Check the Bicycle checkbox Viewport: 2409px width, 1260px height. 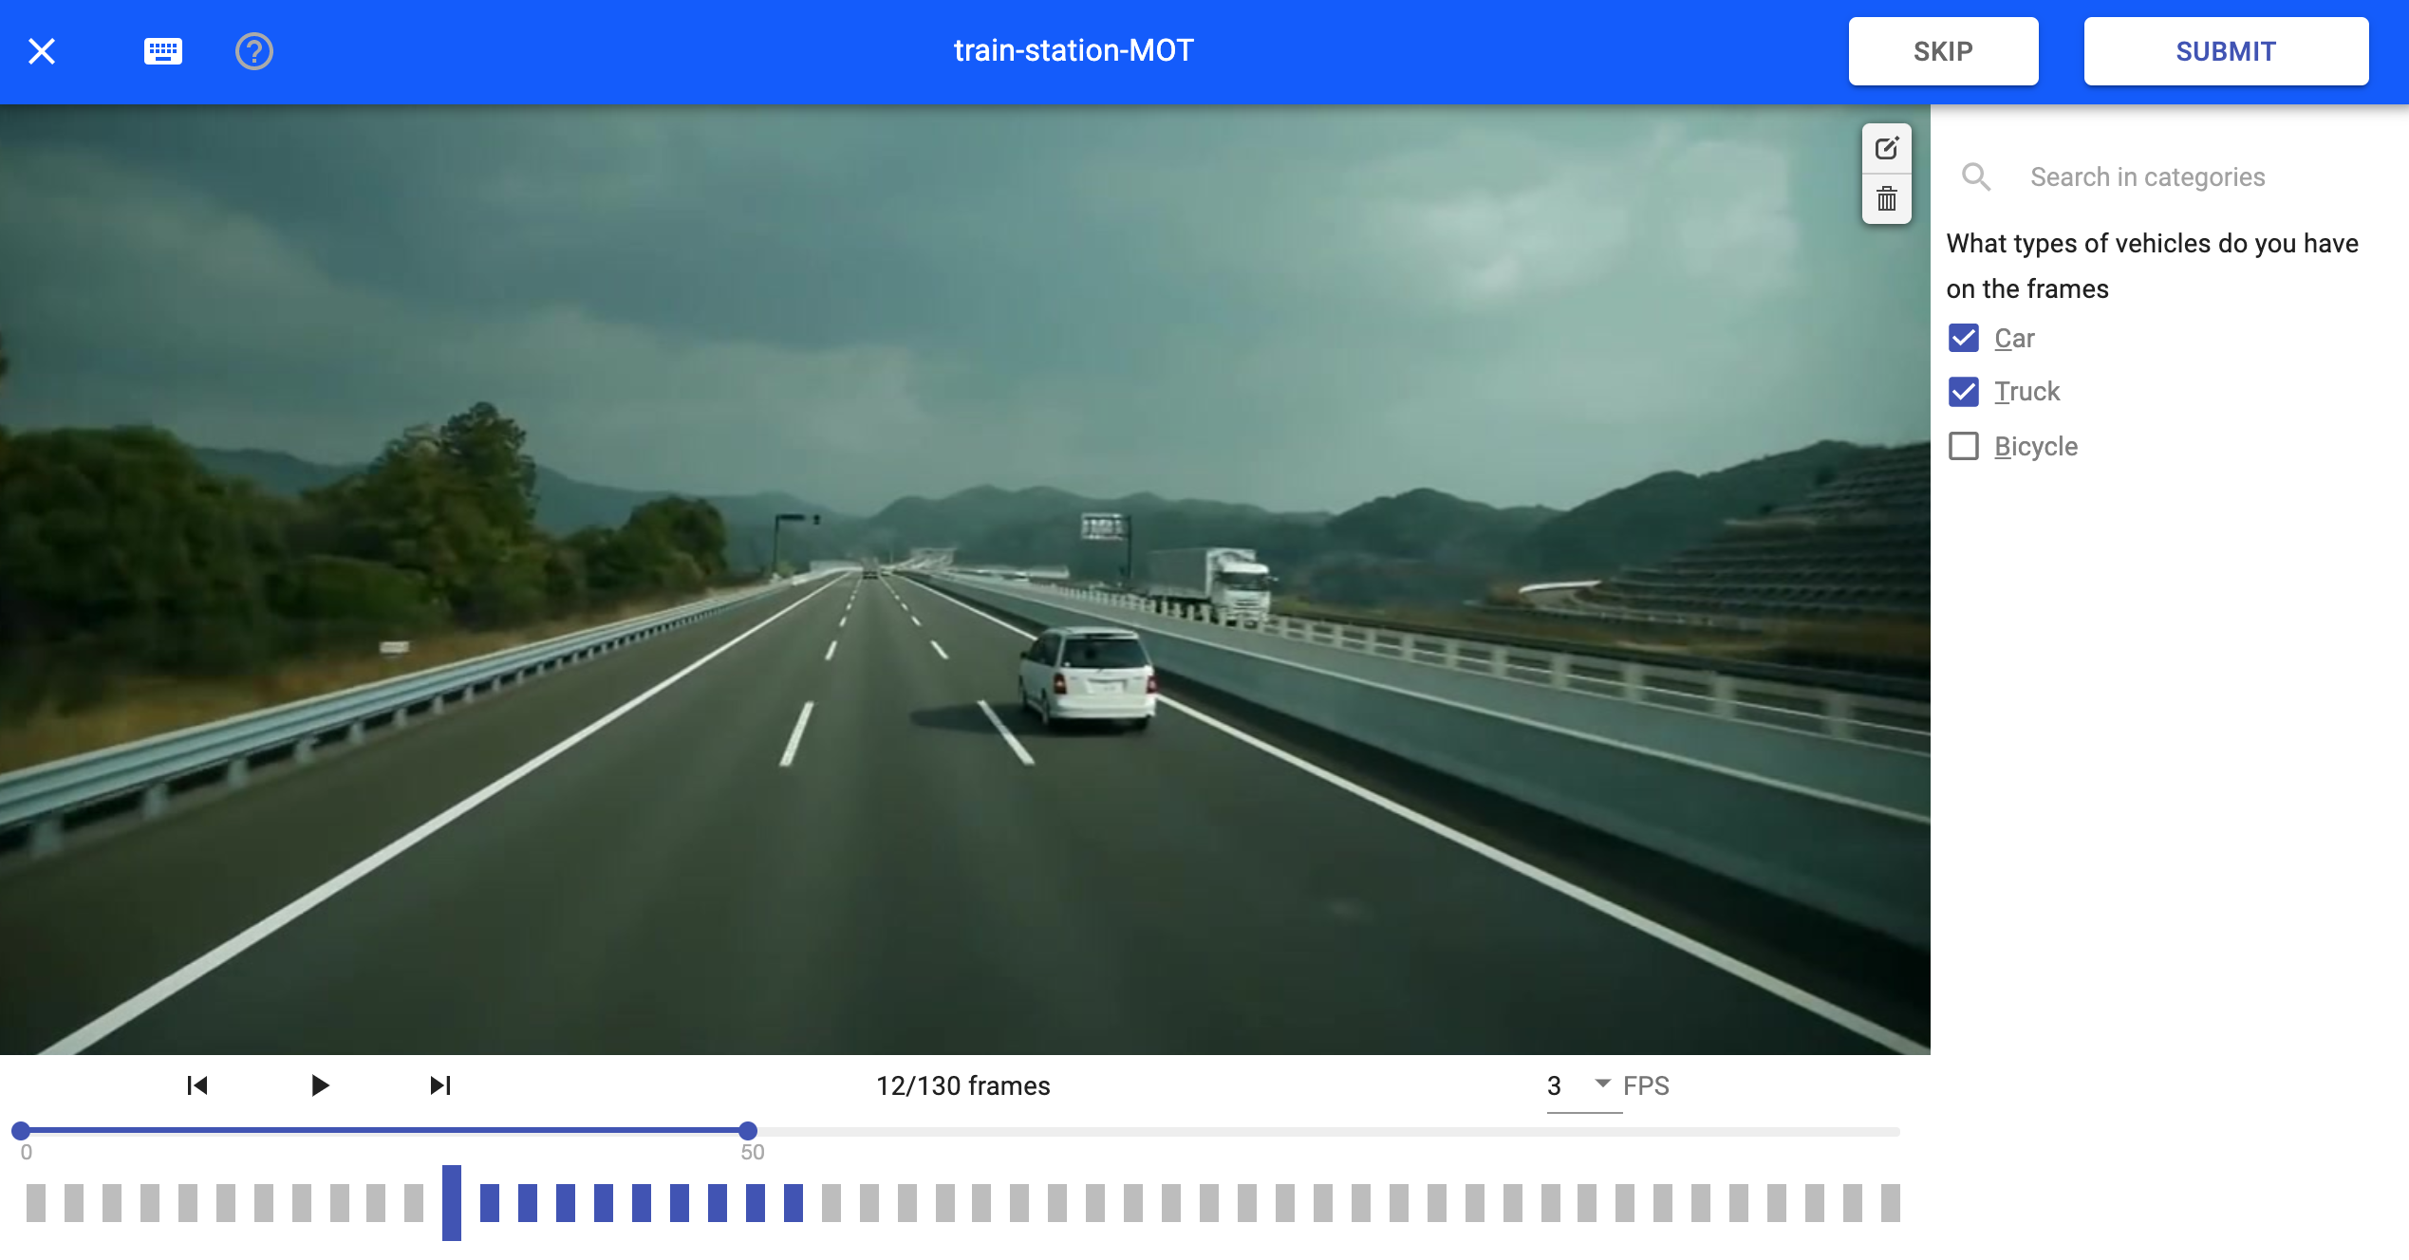click(1963, 446)
